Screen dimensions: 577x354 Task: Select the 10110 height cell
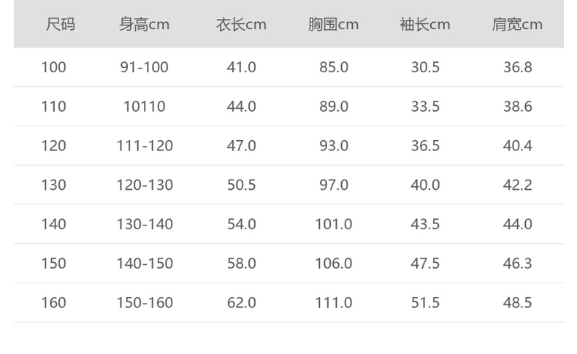click(x=145, y=107)
